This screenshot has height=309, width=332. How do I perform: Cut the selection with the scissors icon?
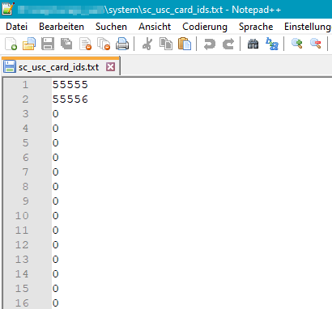pyautogui.click(x=147, y=44)
